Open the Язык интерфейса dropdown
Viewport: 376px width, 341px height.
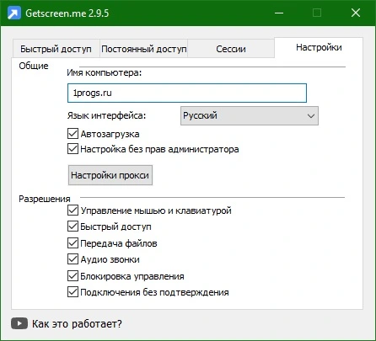(x=250, y=115)
